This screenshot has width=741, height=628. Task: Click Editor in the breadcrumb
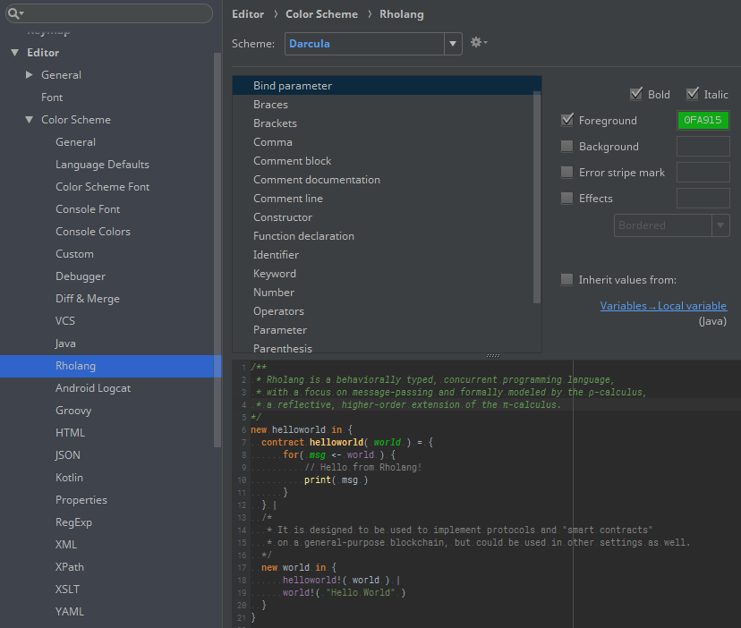(248, 14)
